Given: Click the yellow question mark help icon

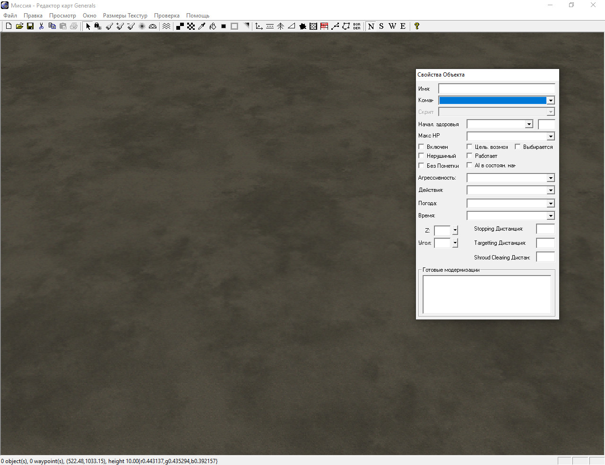Looking at the screenshot, I should coord(416,26).
